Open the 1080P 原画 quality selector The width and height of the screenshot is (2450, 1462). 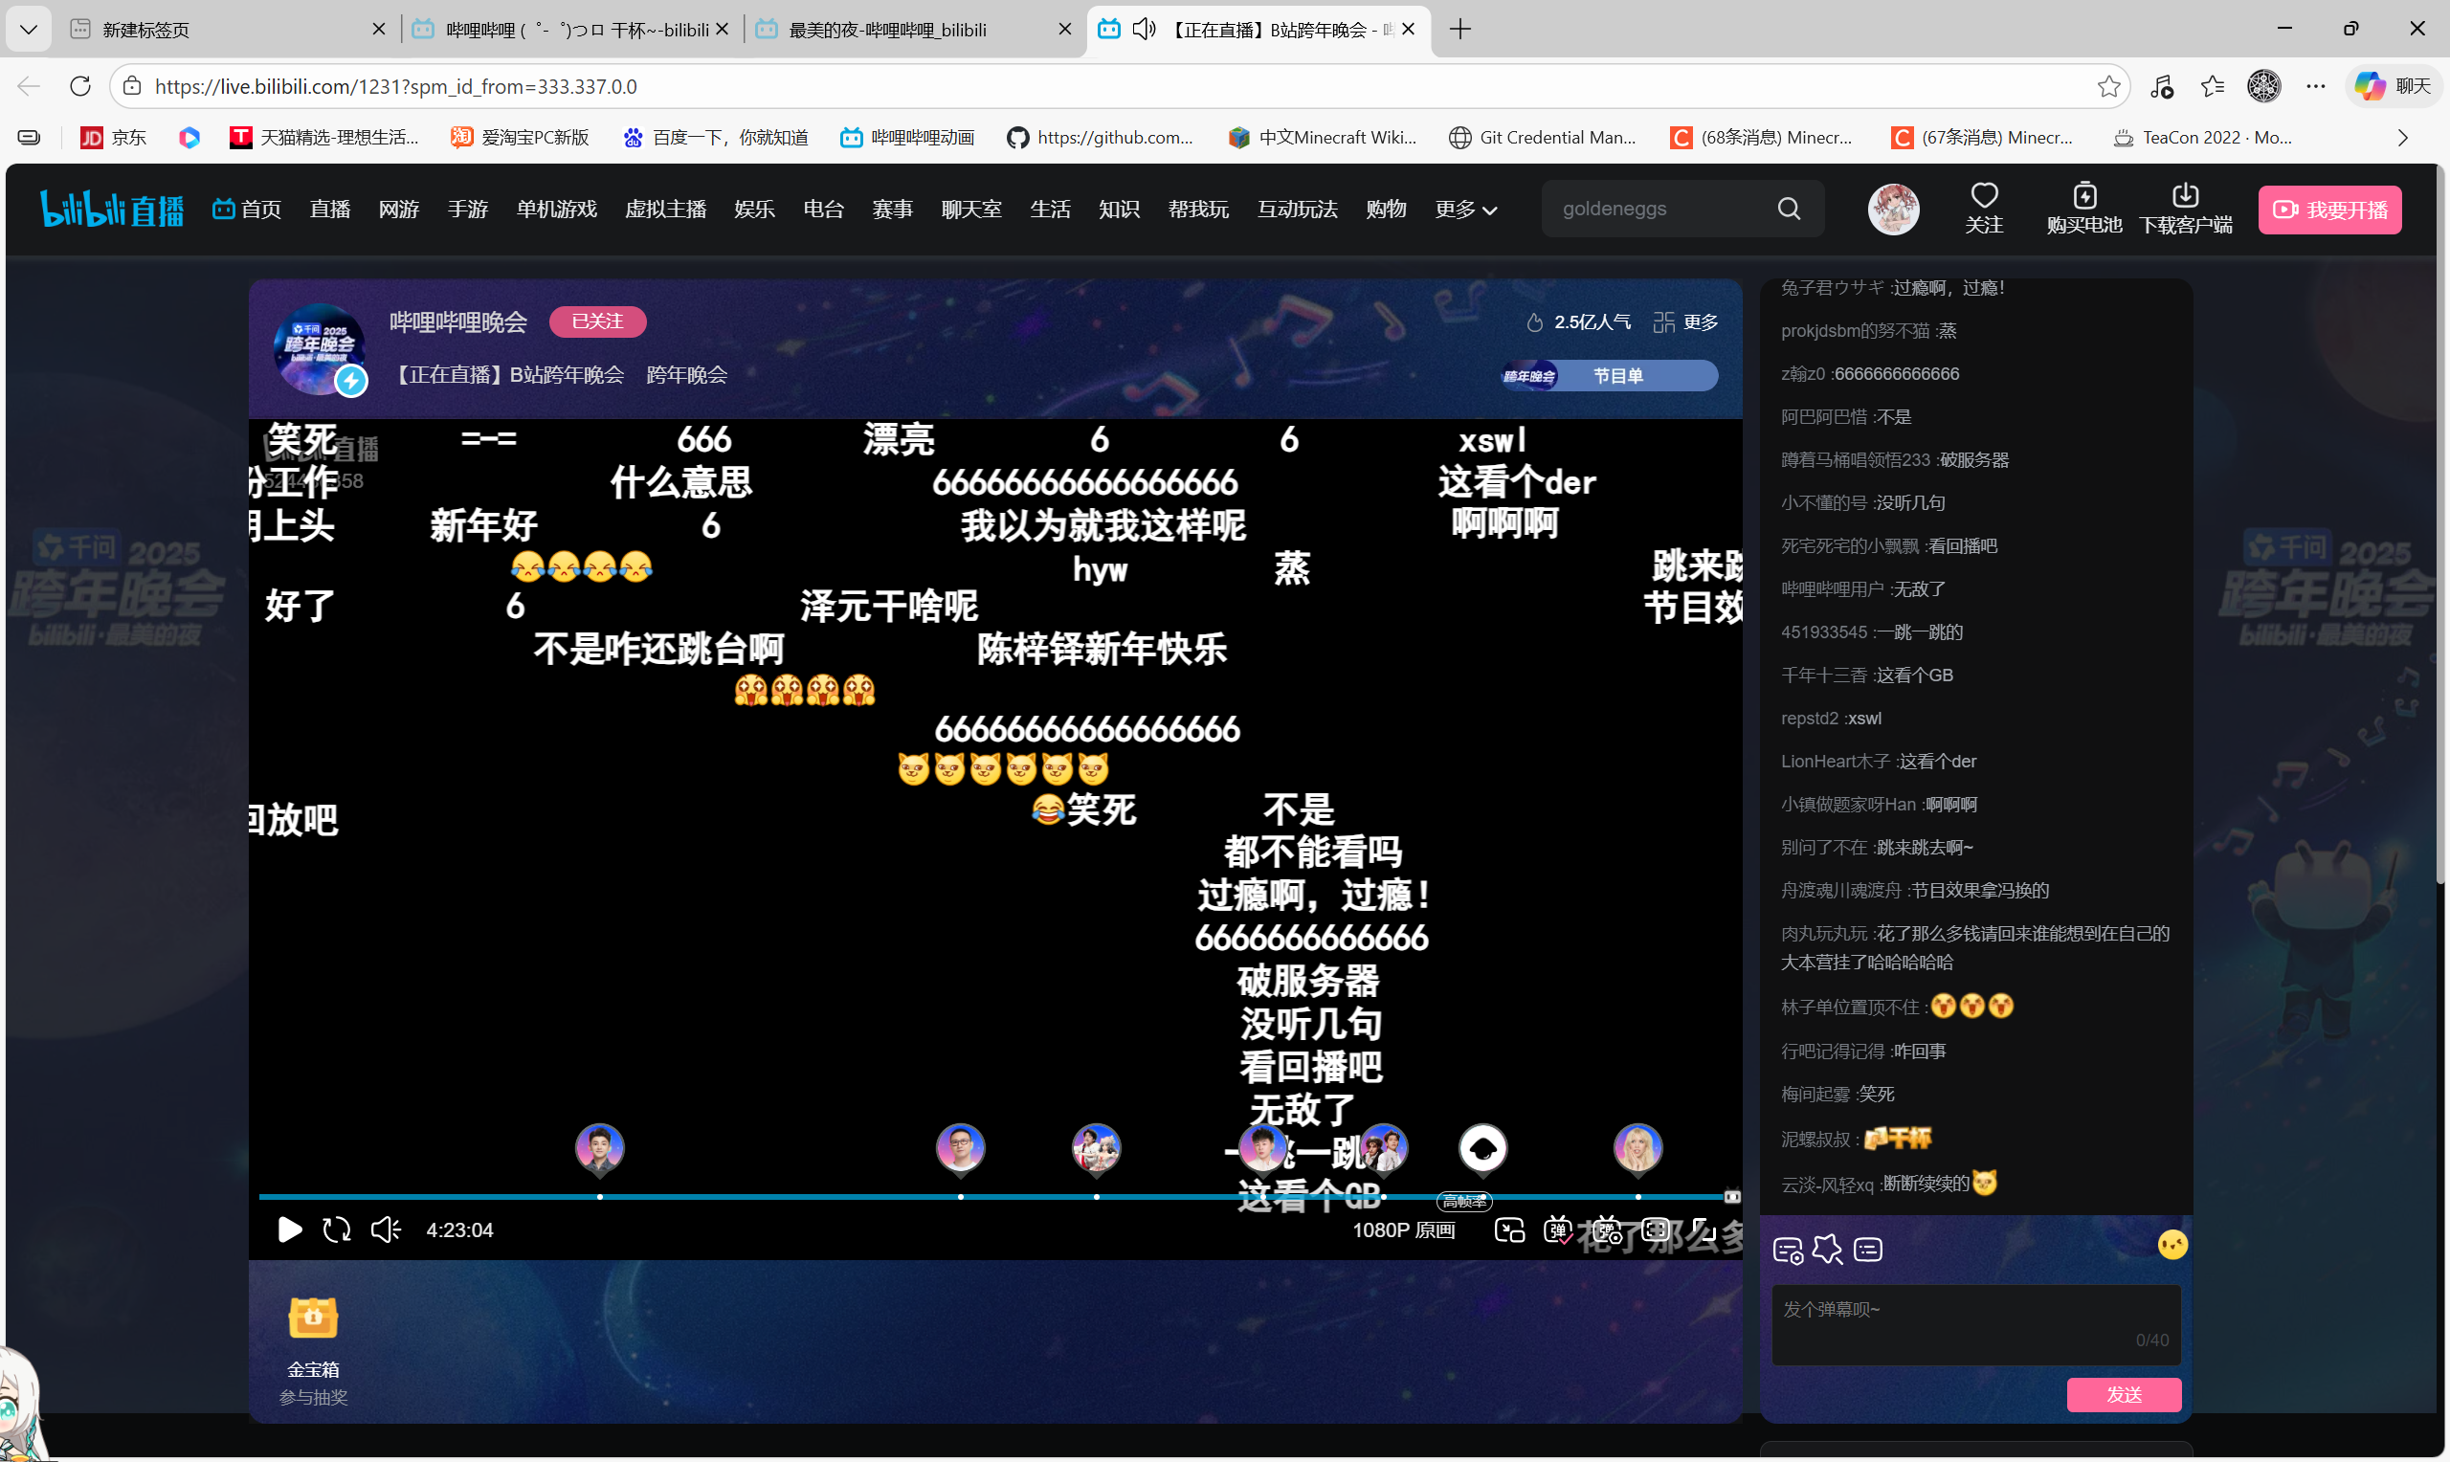click(x=1404, y=1229)
